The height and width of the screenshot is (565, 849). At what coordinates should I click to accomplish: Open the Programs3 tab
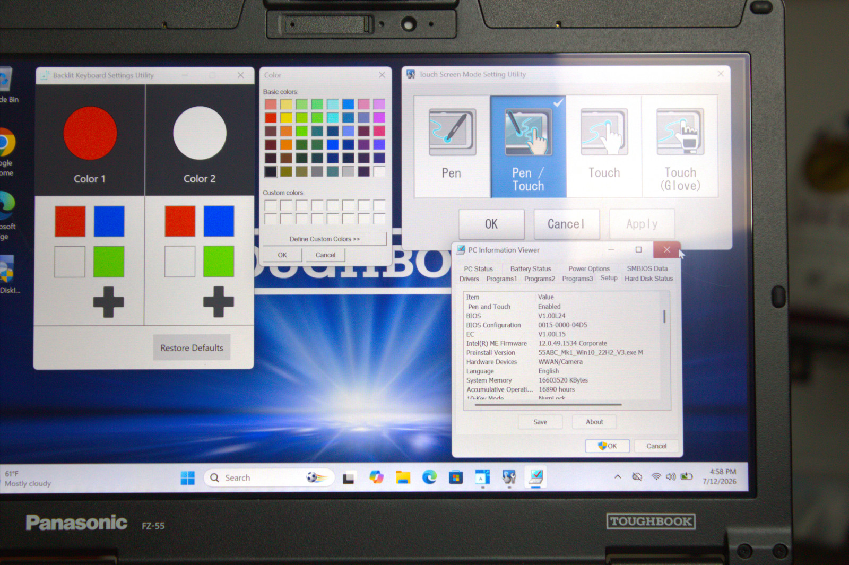point(577,279)
